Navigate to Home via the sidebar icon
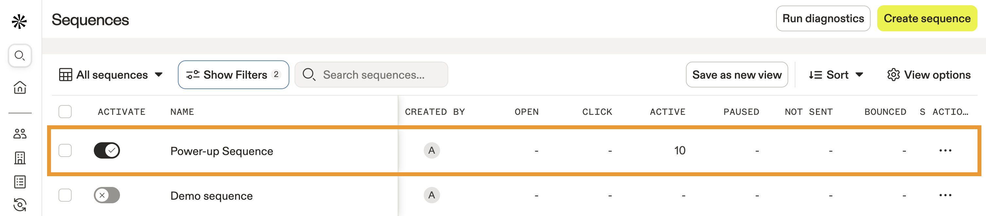 pos(20,87)
